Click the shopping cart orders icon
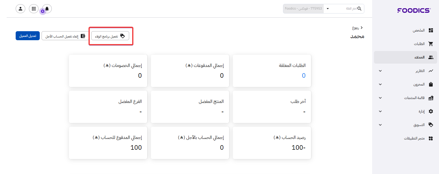This screenshot has width=439, height=174. click(x=431, y=44)
